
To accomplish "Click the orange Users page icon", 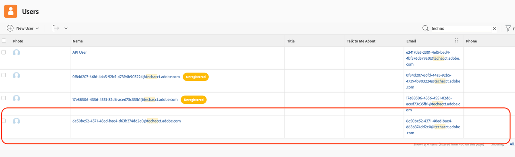I will pos(11,11).
